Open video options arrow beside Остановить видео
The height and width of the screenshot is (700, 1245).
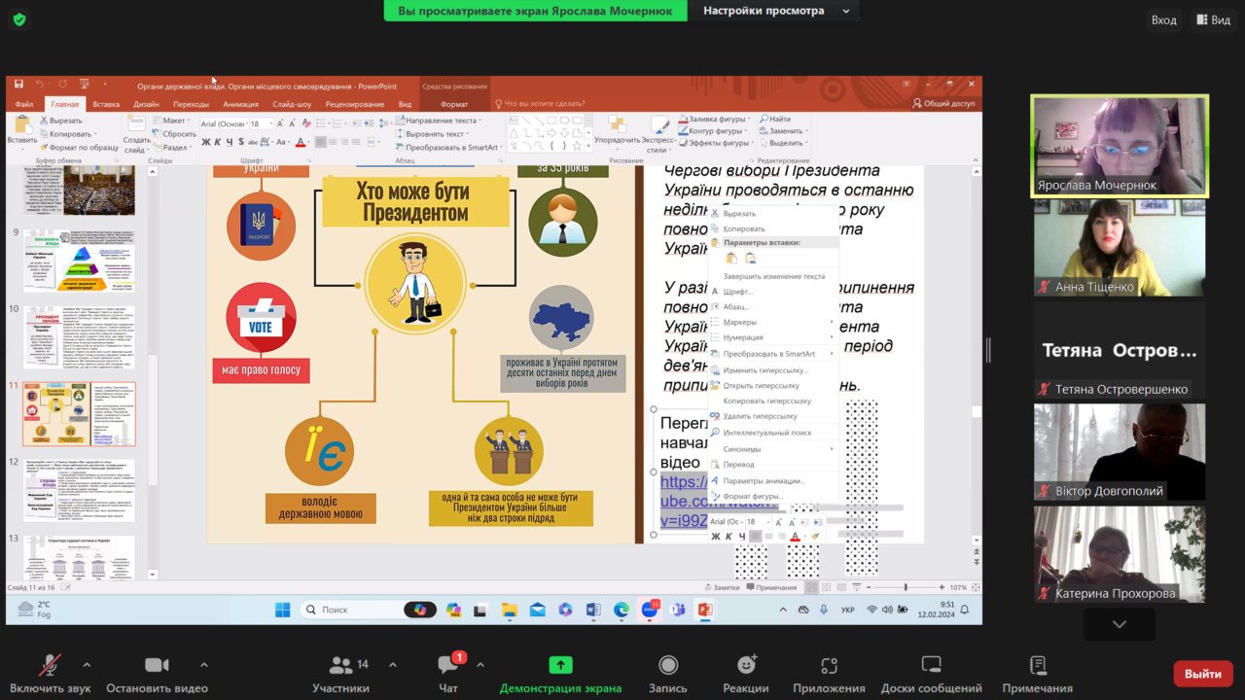[203, 665]
